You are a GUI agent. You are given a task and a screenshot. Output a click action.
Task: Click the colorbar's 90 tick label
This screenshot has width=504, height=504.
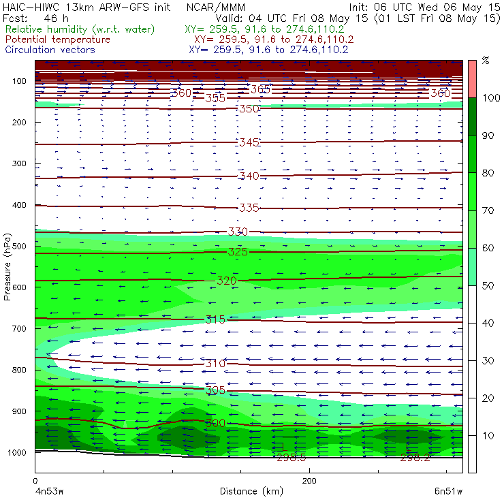[x=488, y=136]
